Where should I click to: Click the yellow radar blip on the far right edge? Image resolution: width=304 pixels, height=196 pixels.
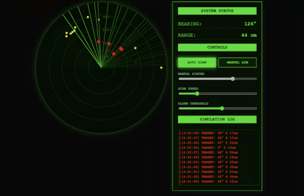click(x=161, y=68)
